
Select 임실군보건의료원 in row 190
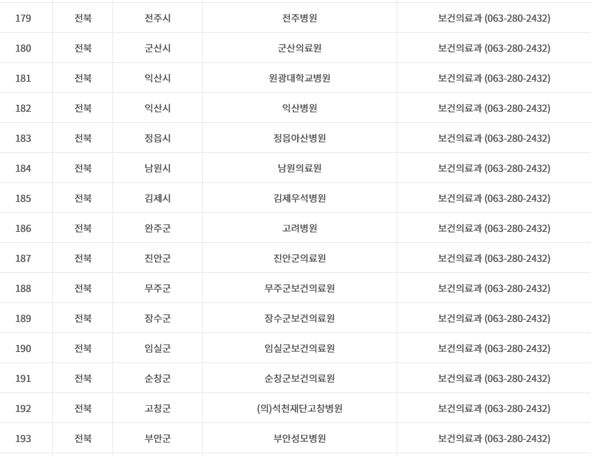[300, 348]
